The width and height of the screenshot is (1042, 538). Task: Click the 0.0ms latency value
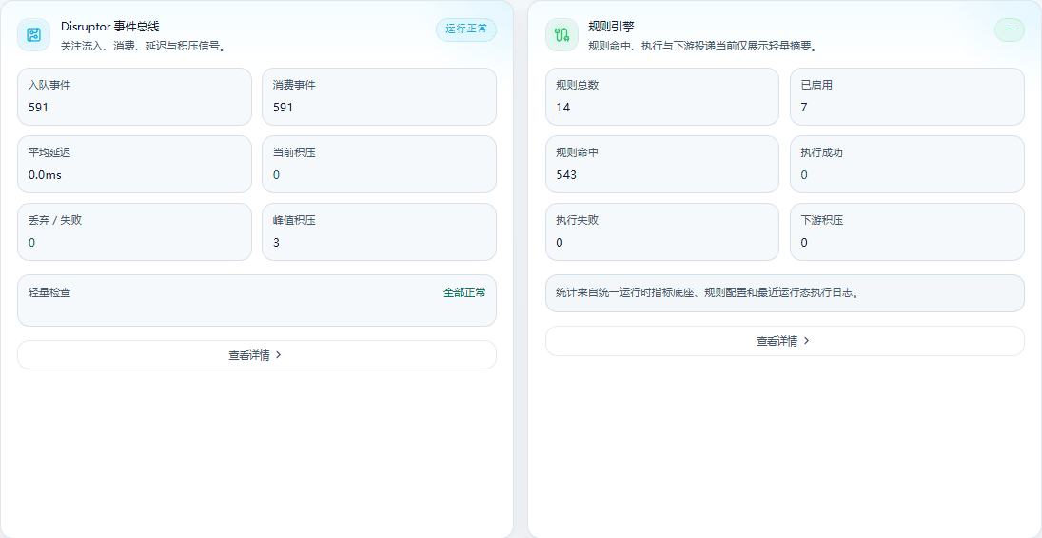tap(45, 175)
